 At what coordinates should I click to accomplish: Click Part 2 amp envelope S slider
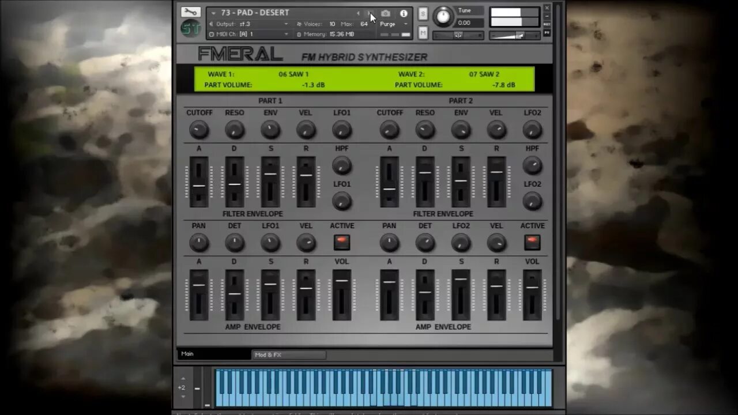[461, 295]
